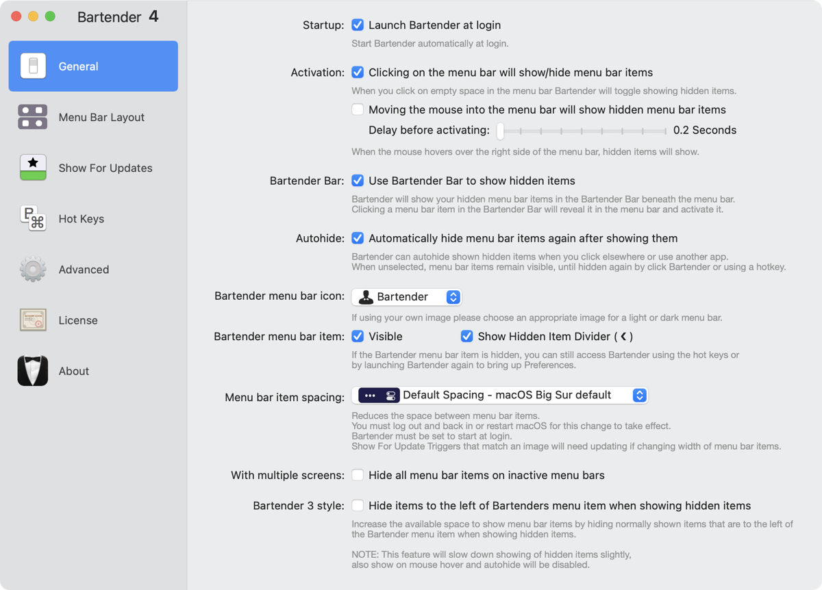Open the Bartender menu bar icon dropdown
The image size is (822, 590).
coord(407,297)
